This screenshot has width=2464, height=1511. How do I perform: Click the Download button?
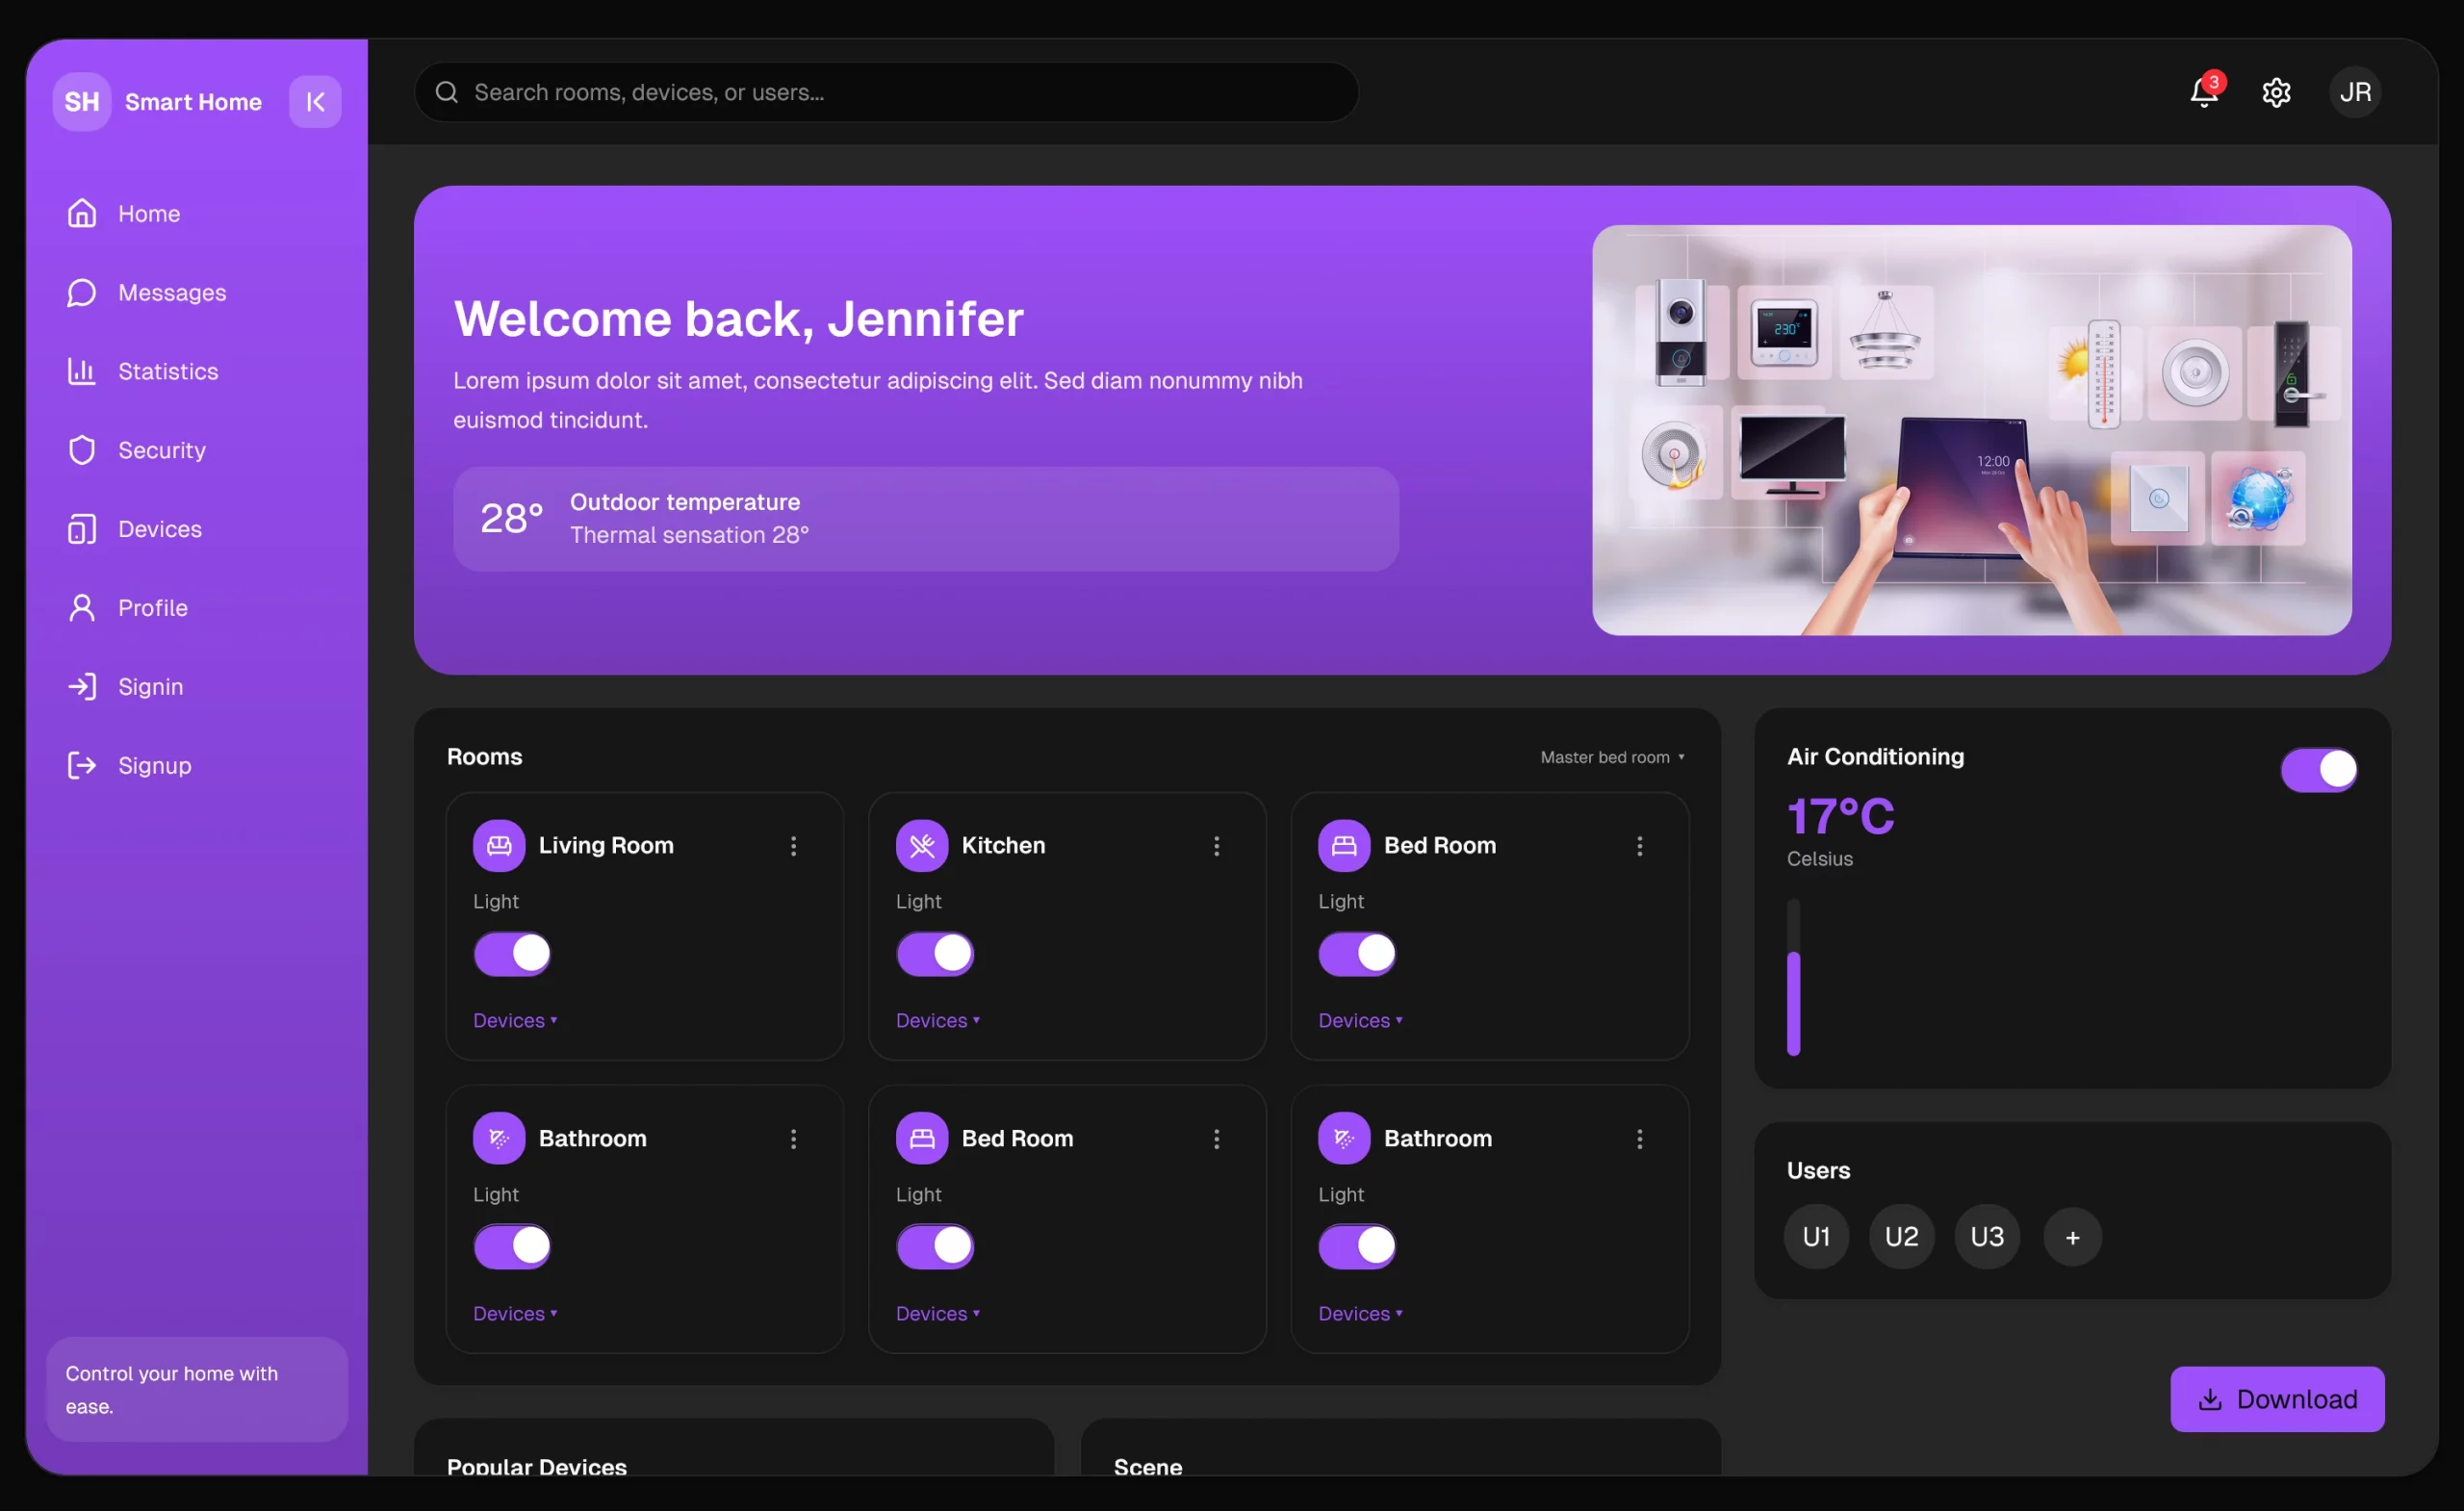2277,1399
